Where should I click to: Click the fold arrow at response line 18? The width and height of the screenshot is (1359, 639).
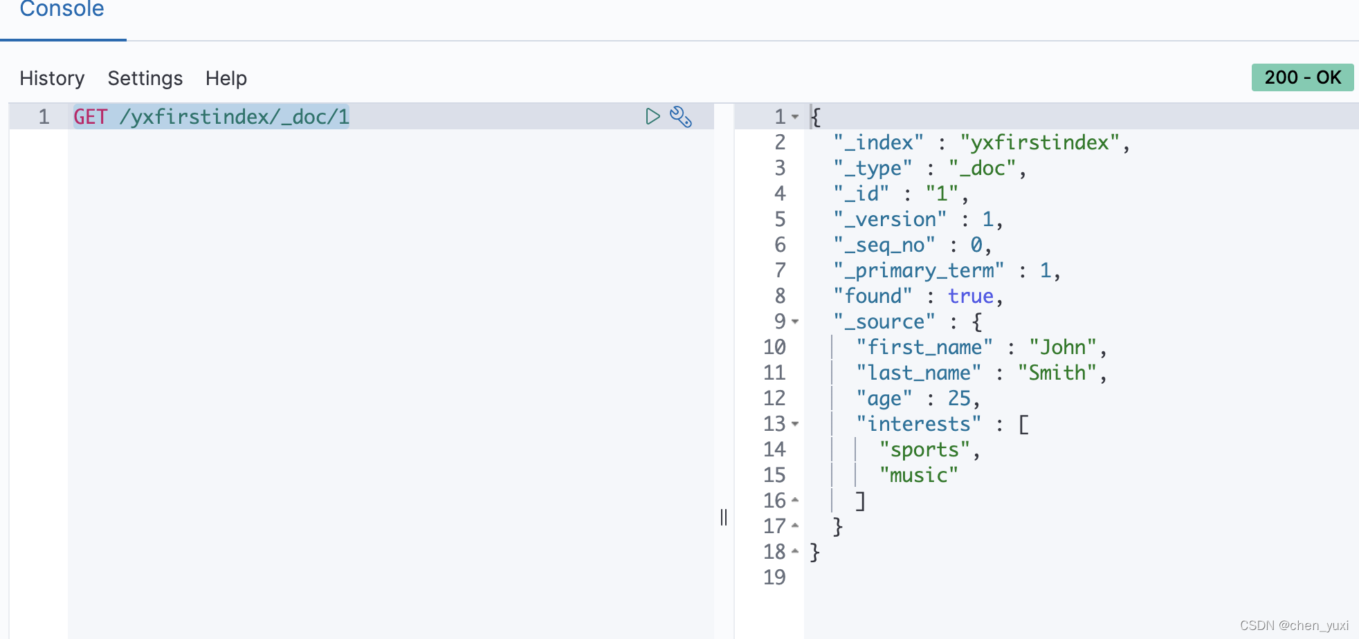point(795,551)
